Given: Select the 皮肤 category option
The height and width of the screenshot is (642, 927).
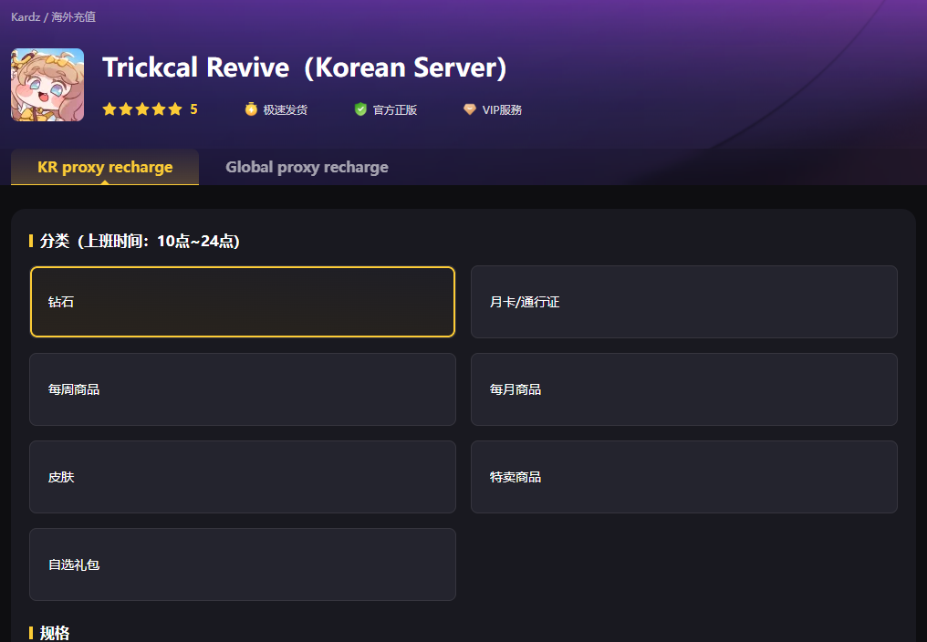Looking at the screenshot, I should tap(243, 477).
